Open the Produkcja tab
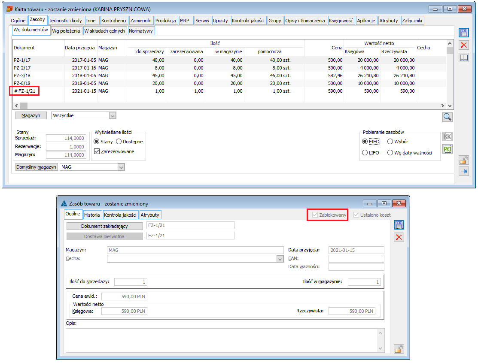 tap(165, 21)
